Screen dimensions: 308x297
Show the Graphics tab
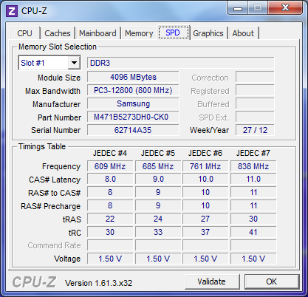(x=208, y=33)
